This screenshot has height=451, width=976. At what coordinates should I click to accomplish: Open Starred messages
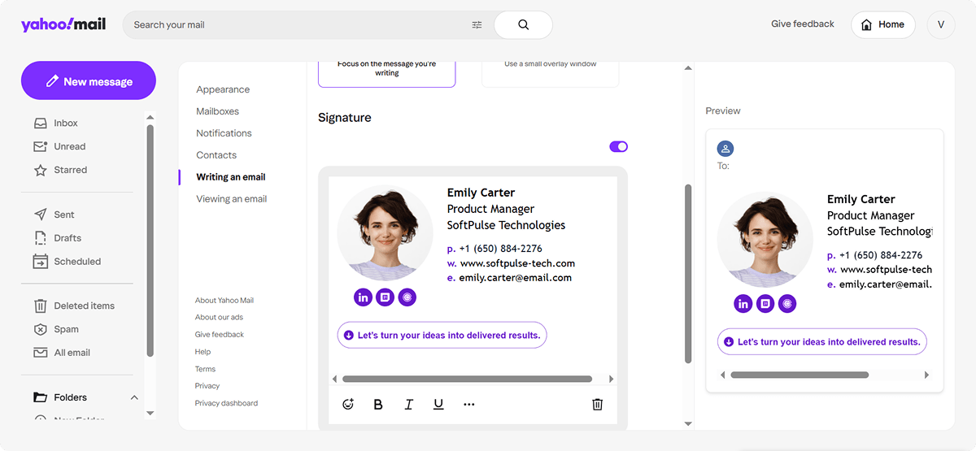pyautogui.click(x=70, y=171)
